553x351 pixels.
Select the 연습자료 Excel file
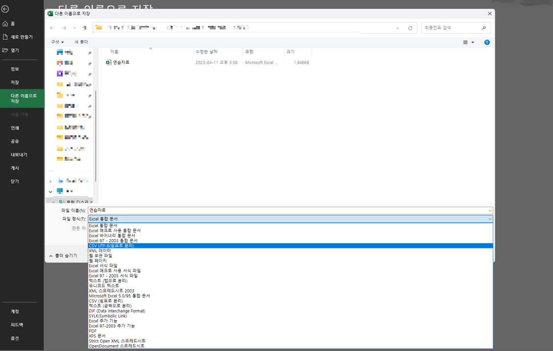[121, 62]
